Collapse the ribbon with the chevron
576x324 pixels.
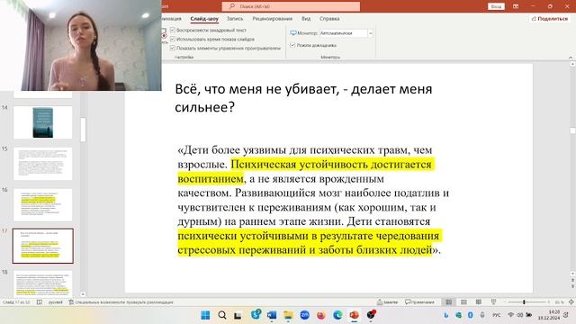point(571,58)
